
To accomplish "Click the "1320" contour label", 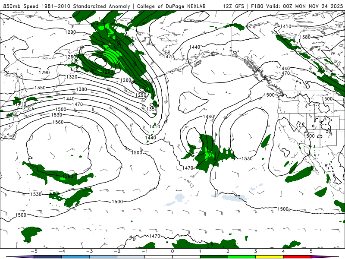I will click(72, 77).
